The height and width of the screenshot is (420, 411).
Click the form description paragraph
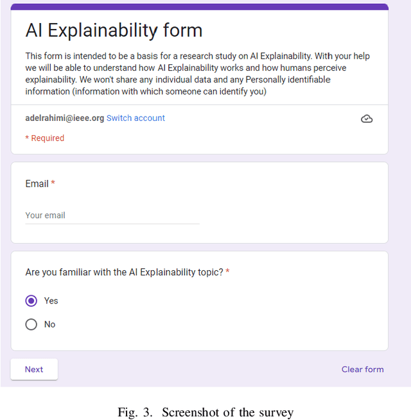point(198,74)
